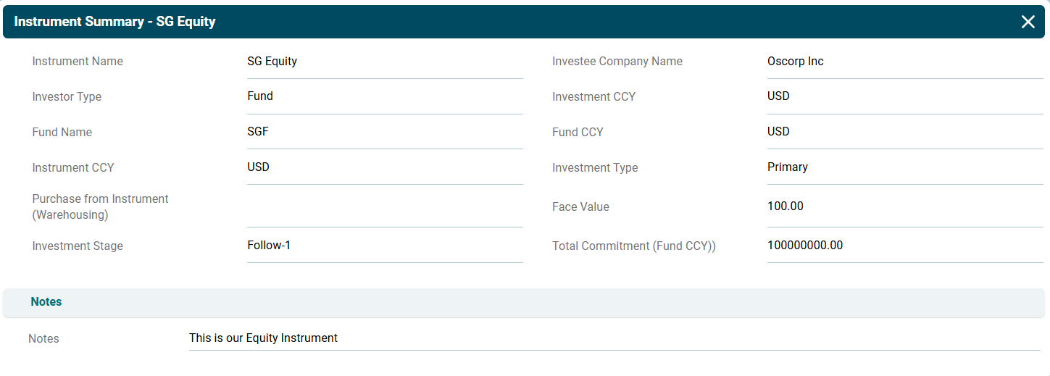
Task: Select the Instrument CCY field showing USD
Action: pos(258,167)
